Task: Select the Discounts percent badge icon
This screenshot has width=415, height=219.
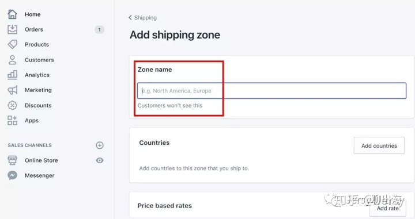Action: tap(12, 105)
